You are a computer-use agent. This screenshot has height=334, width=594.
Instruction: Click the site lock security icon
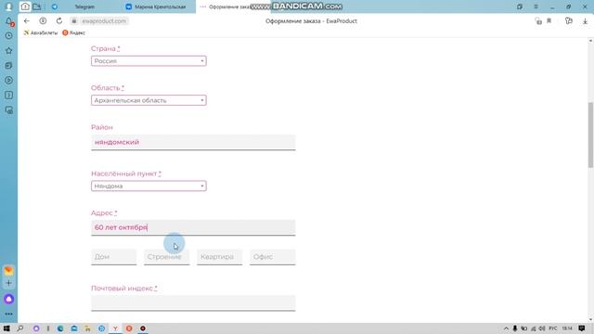coord(74,21)
